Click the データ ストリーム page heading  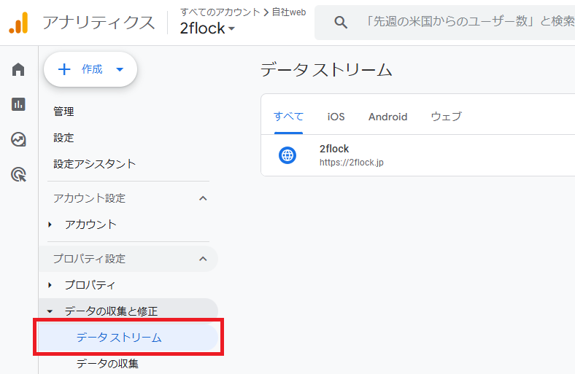pyautogui.click(x=326, y=69)
